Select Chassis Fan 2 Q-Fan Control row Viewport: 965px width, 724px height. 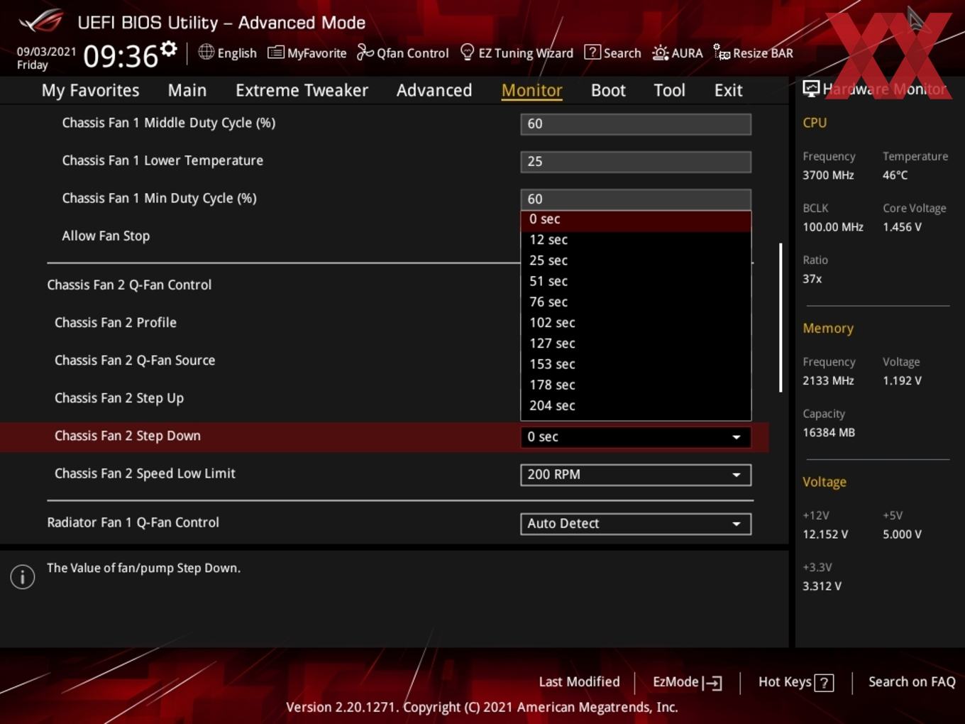click(129, 285)
